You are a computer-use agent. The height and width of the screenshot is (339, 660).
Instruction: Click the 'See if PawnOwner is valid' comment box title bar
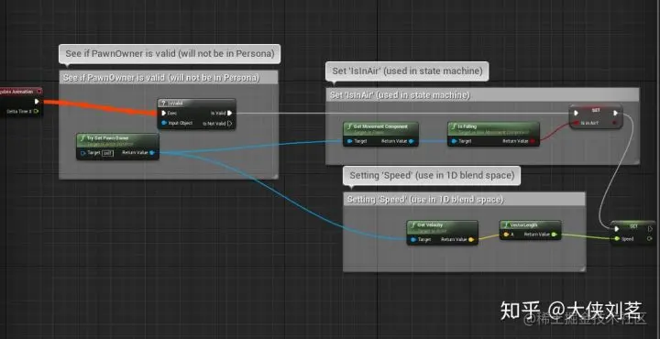(x=169, y=77)
